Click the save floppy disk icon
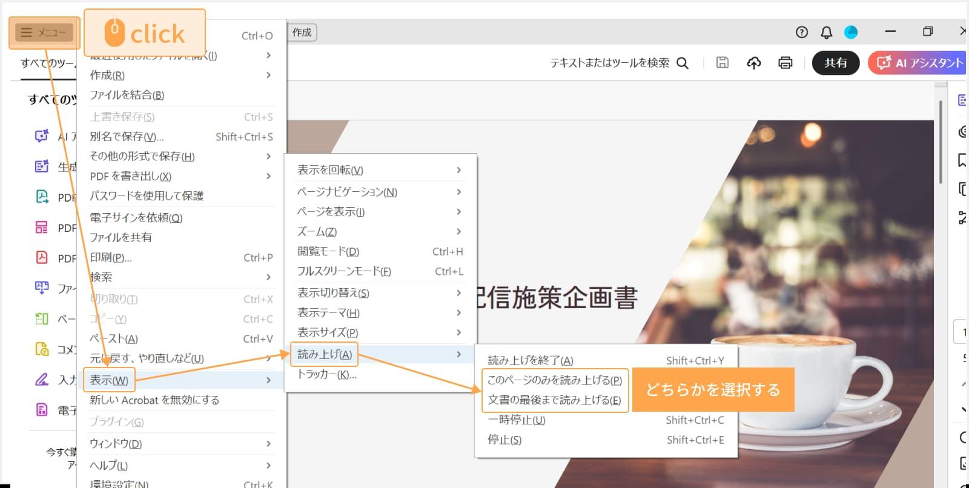The width and height of the screenshot is (969, 488). 722,62
